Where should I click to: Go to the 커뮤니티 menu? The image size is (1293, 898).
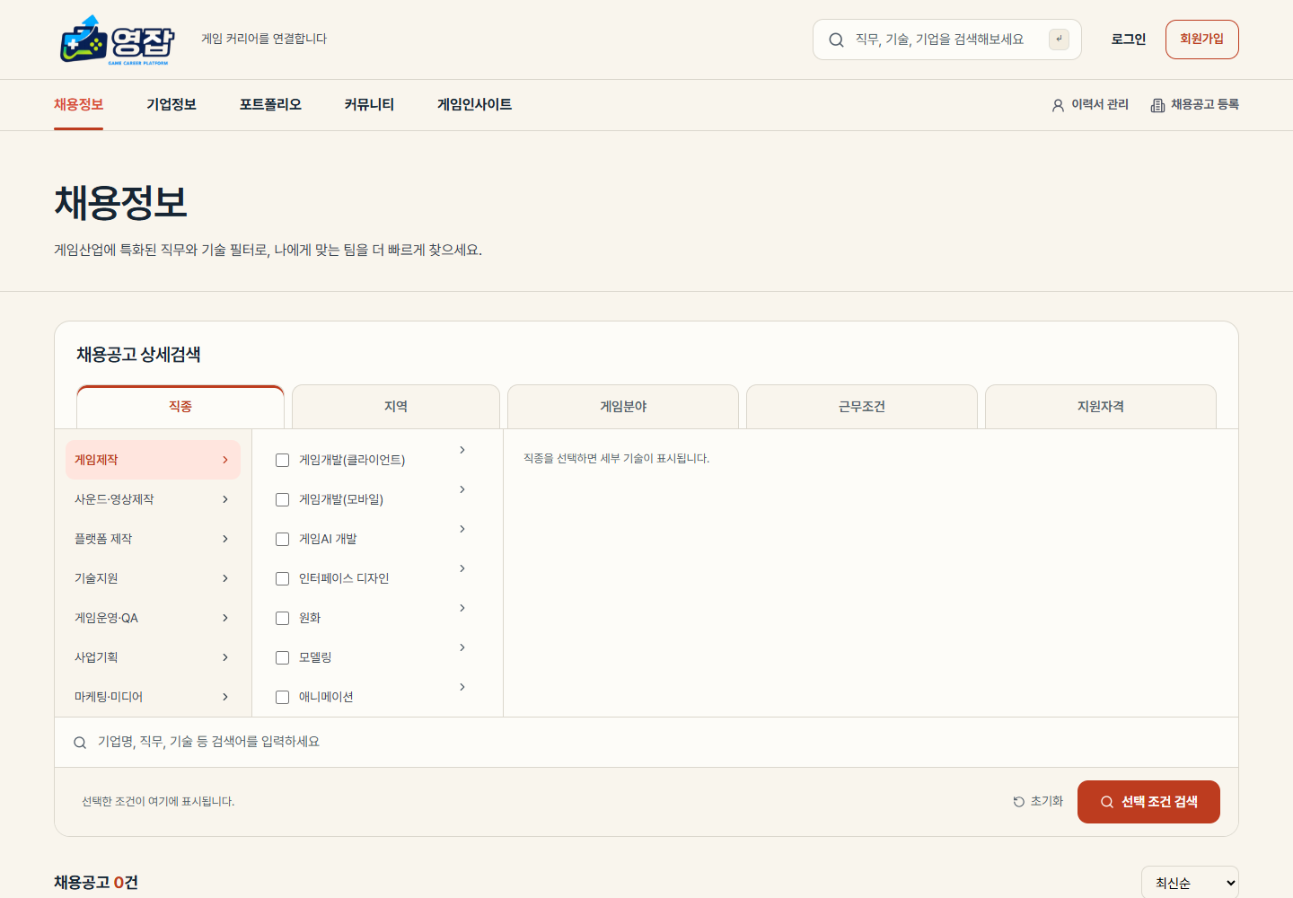coord(369,105)
